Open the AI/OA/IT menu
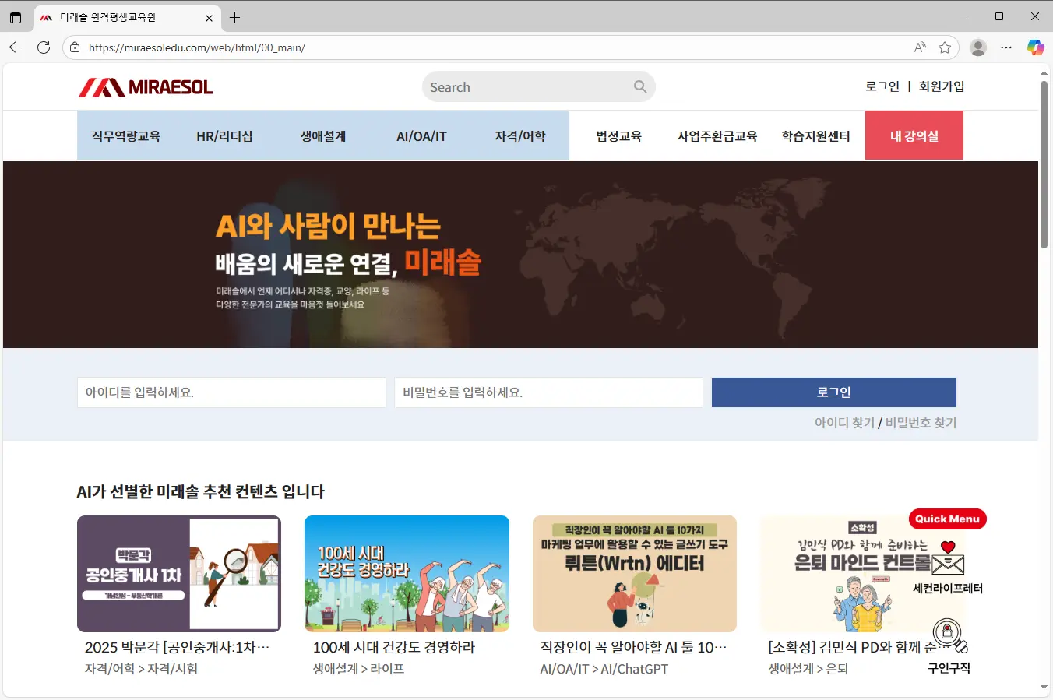 coord(421,135)
